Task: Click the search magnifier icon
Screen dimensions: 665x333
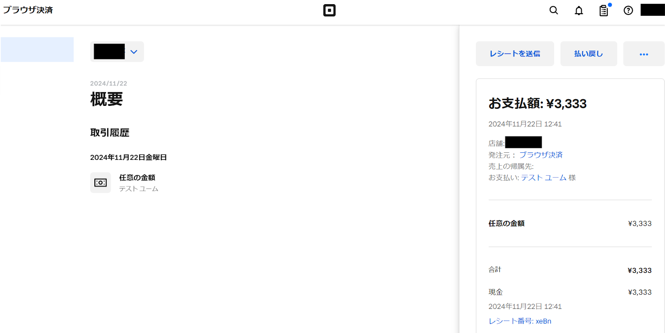Action: 554,10
